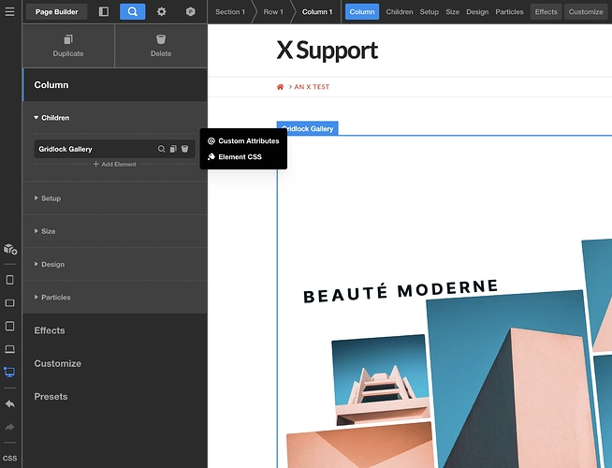This screenshot has width=612, height=468.
Task: Expand the Design section
Action: [52, 264]
